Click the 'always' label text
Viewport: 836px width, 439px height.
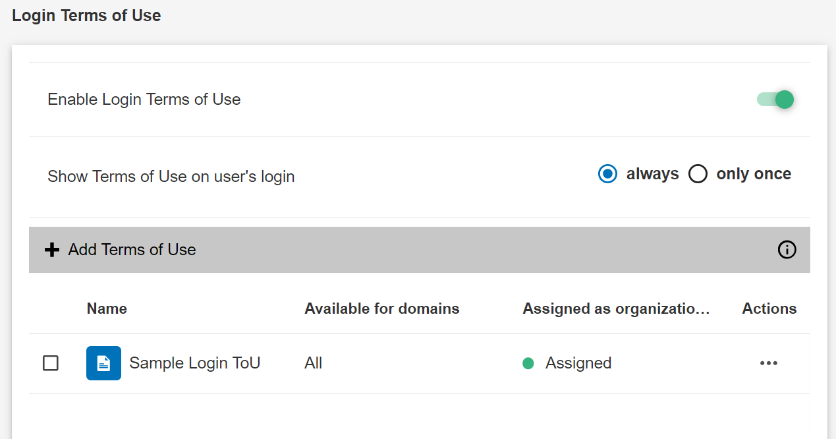coord(652,173)
